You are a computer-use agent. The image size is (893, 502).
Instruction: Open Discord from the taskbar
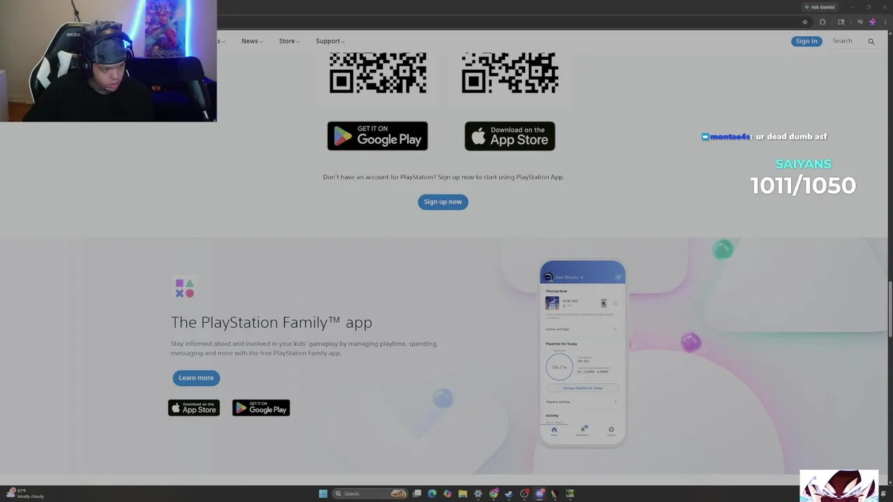pyautogui.click(x=539, y=494)
